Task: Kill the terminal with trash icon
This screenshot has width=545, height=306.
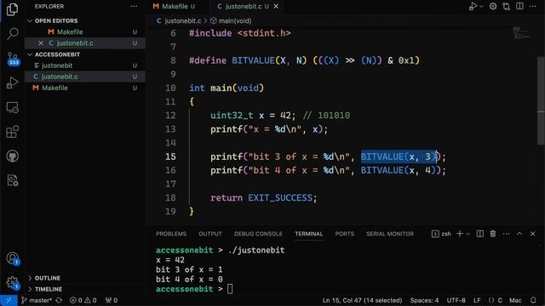Action: coord(493,234)
